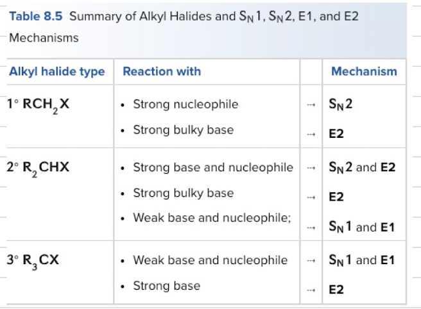This screenshot has width=421, height=309.
Task: Click the primary SN2 mechanism entry
Action: click(x=340, y=104)
